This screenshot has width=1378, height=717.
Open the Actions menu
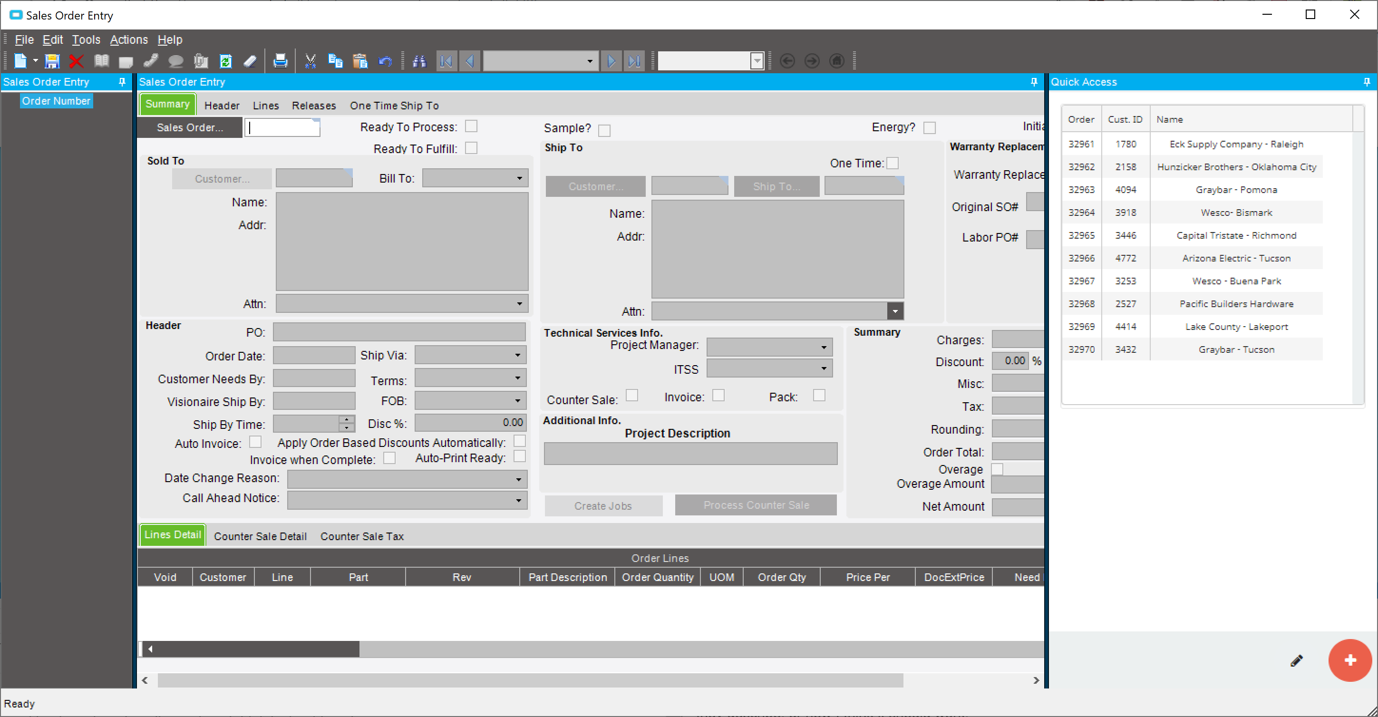click(128, 39)
